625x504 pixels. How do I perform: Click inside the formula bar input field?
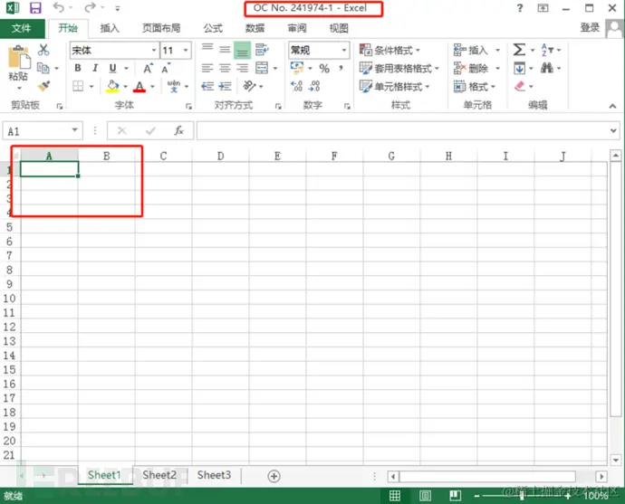pos(402,130)
